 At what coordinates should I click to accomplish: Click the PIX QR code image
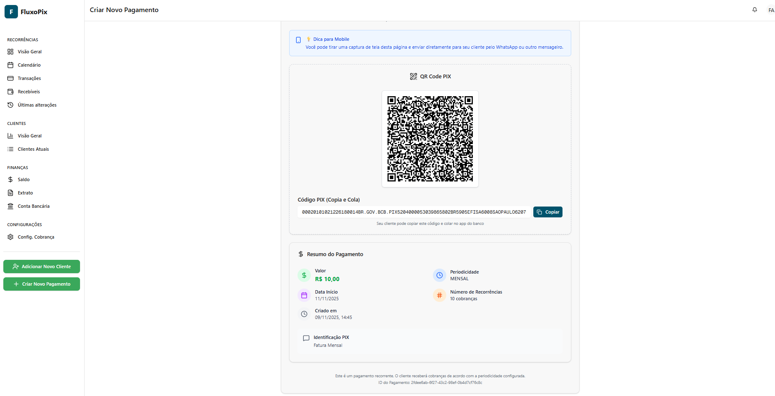click(430, 139)
